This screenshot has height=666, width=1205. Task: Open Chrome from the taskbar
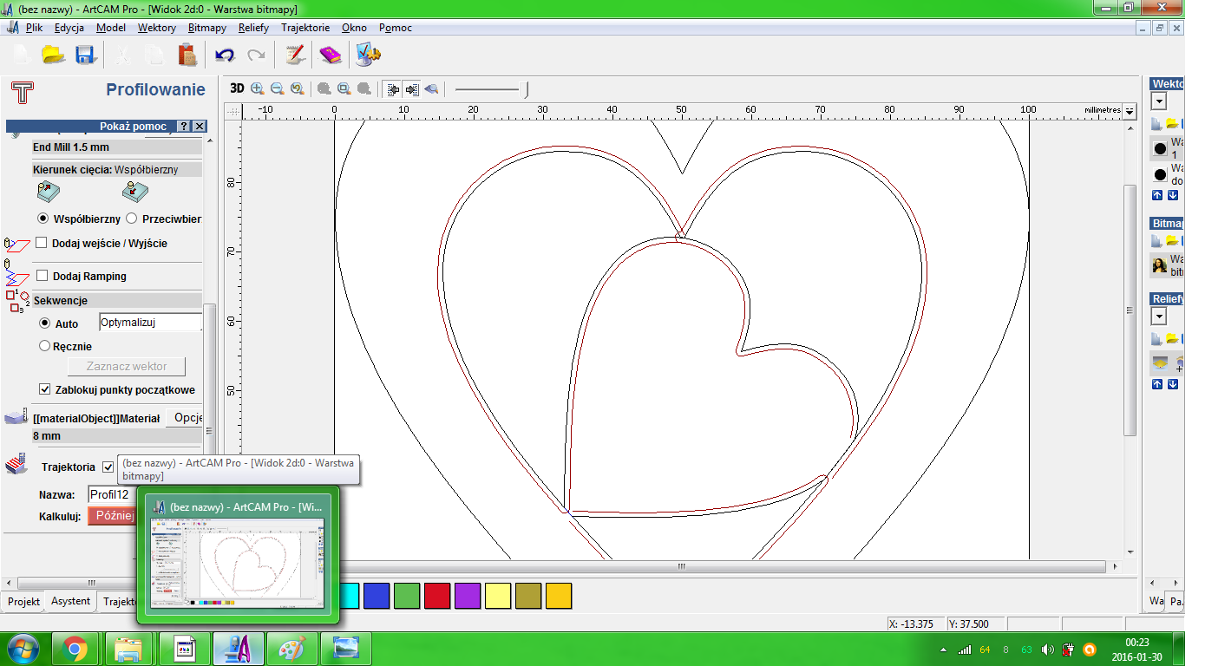click(75, 649)
